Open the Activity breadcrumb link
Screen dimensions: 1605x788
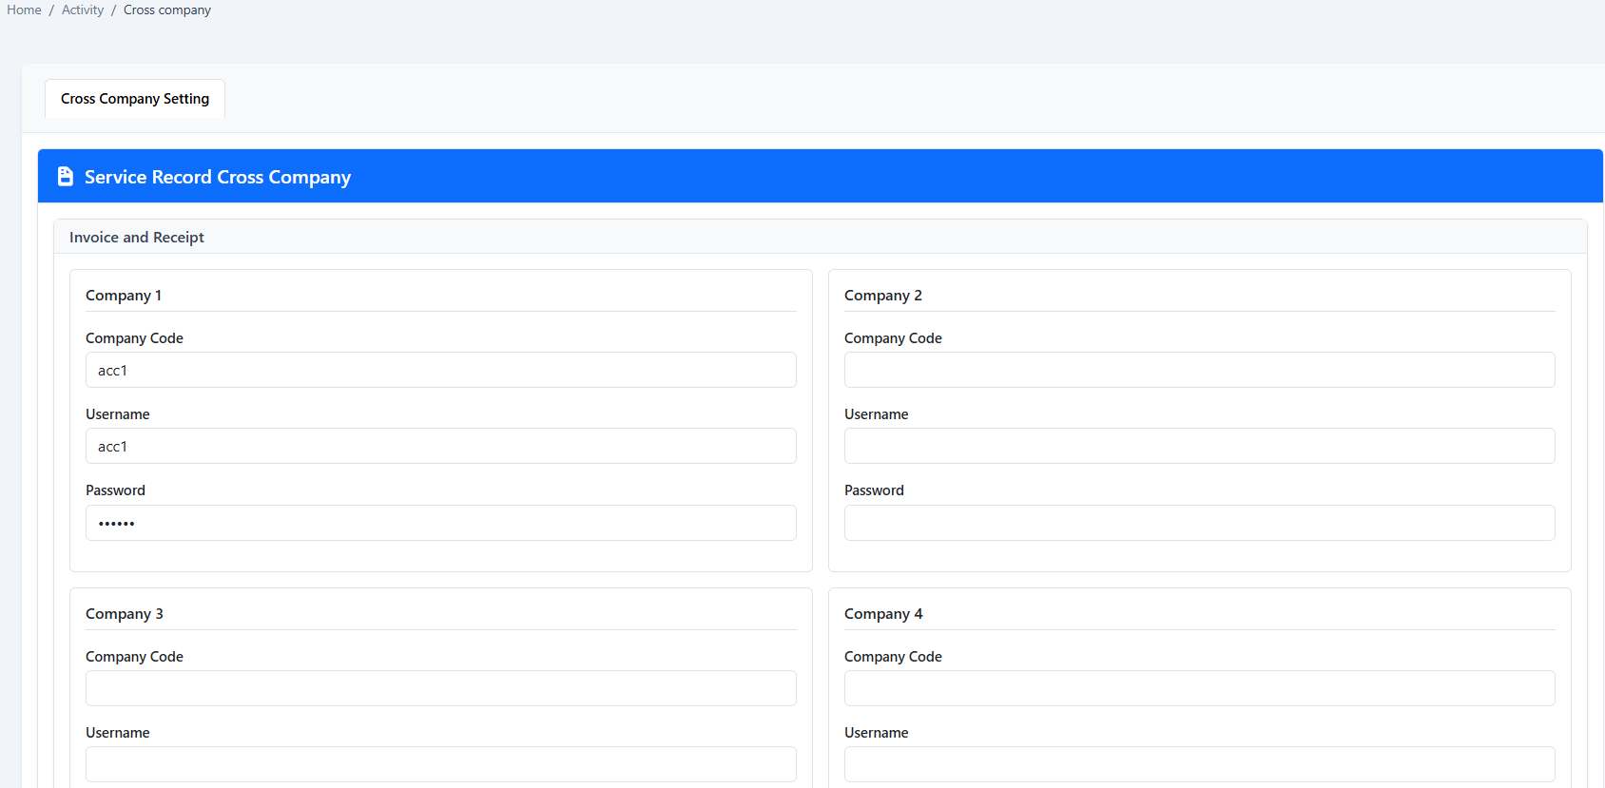coord(83,10)
